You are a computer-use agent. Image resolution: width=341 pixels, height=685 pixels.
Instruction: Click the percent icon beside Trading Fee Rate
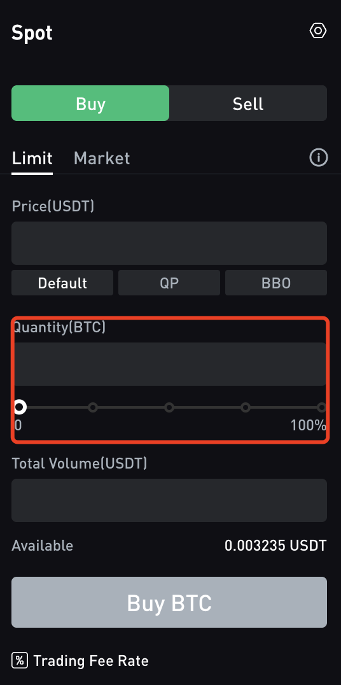tap(19, 660)
